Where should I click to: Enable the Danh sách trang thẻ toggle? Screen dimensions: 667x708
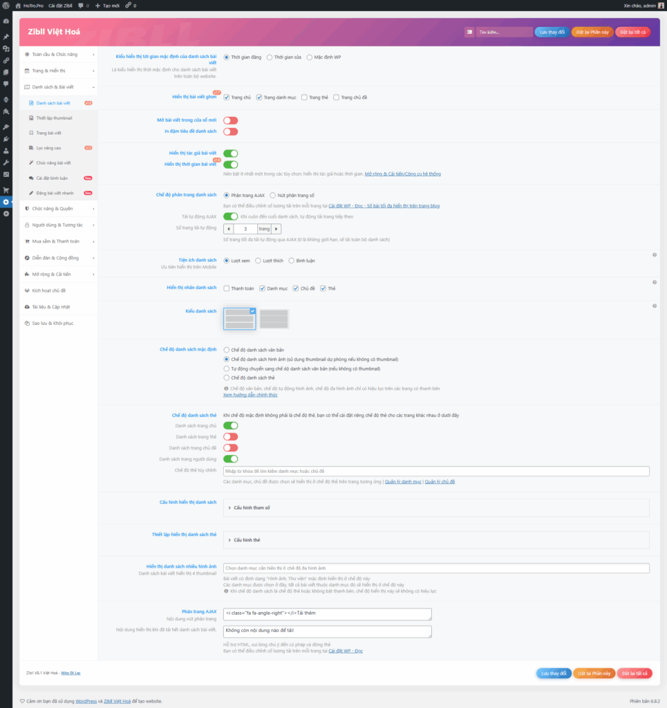click(231, 437)
